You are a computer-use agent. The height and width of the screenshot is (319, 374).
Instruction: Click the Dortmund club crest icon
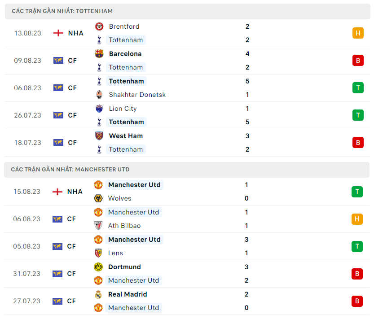click(98, 267)
